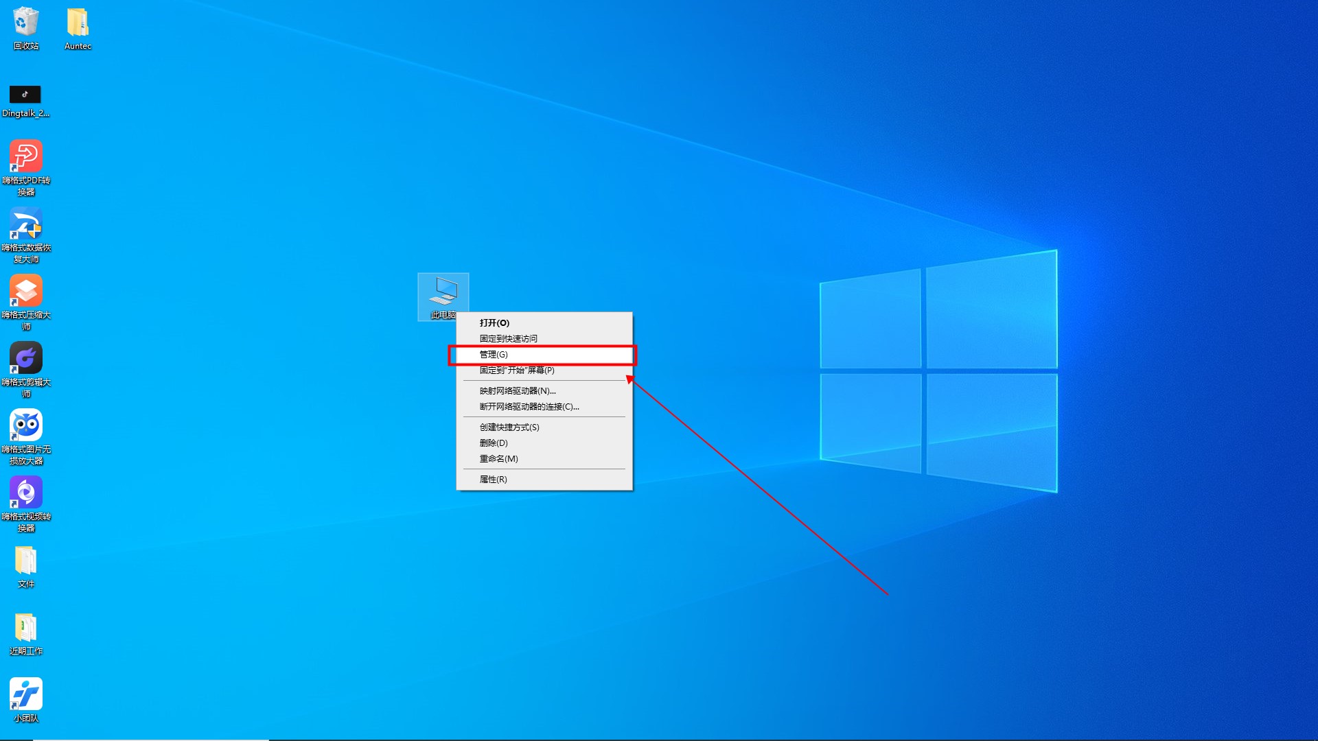Select the 文件 folder icon

coord(26,567)
